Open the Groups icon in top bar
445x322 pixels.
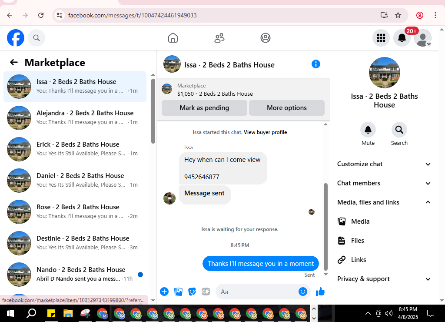[x=266, y=38]
